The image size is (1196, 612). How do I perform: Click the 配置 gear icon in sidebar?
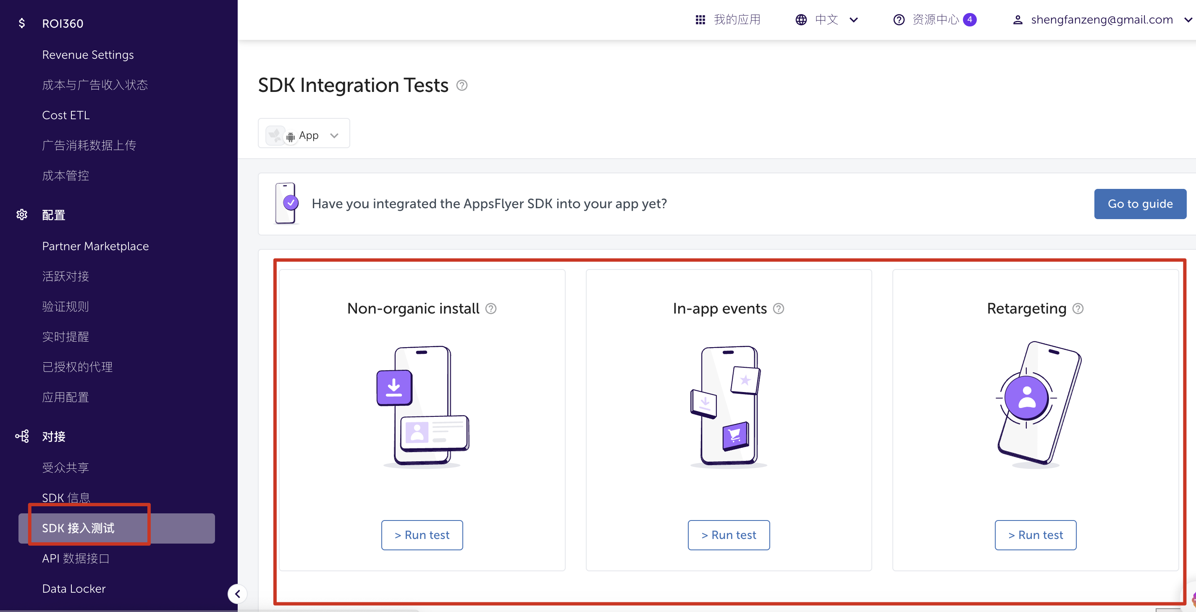[22, 215]
